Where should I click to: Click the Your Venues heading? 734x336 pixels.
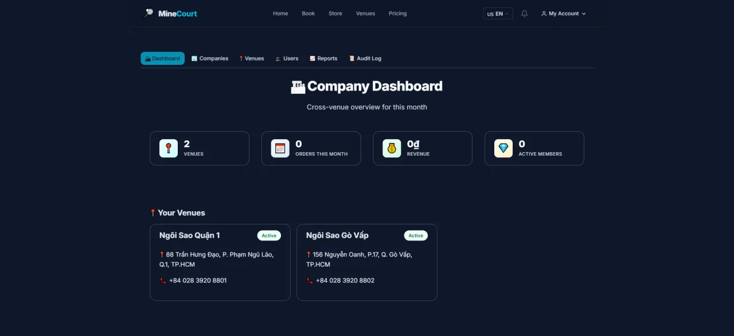coord(181,213)
